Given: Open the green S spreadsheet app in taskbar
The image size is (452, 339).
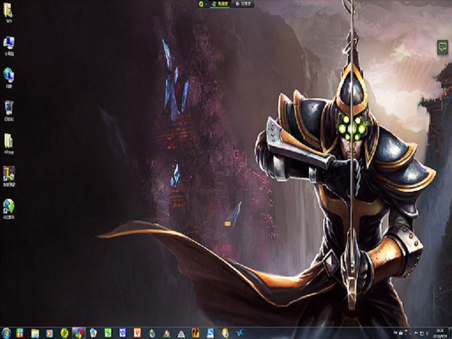Looking at the screenshot, I should coord(108,333).
